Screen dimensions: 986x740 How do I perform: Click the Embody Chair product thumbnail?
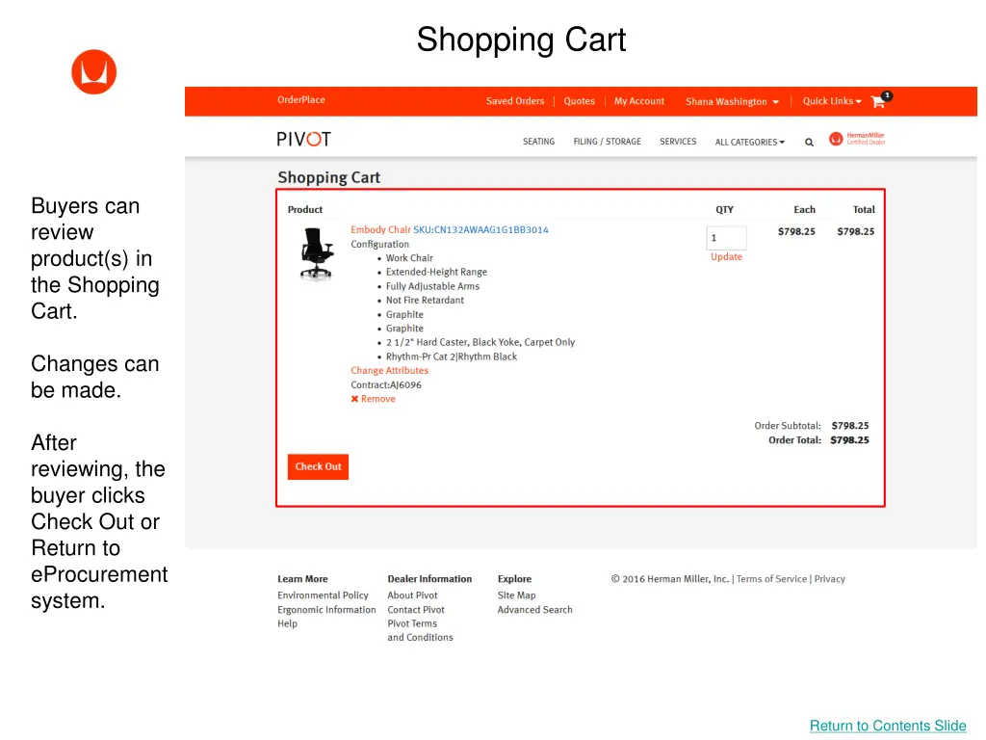pyautogui.click(x=316, y=253)
